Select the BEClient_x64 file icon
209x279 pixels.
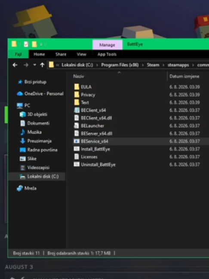(77, 110)
